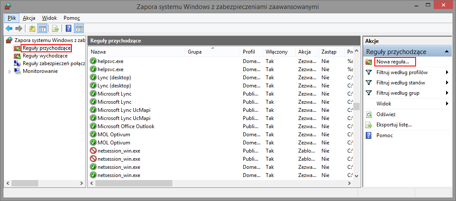This screenshot has width=456, height=201.
Task: Click Nowa reguła... in Akcje pane
Action: (x=392, y=62)
